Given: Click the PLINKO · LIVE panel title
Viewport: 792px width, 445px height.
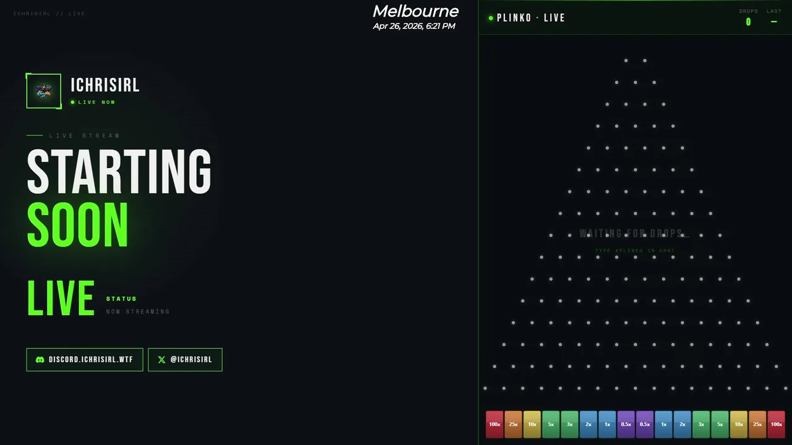Looking at the screenshot, I should (531, 18).
